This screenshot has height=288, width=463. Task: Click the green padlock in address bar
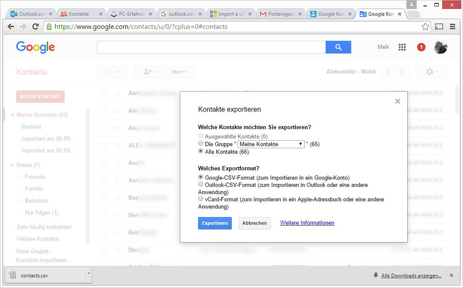(49, 26)
